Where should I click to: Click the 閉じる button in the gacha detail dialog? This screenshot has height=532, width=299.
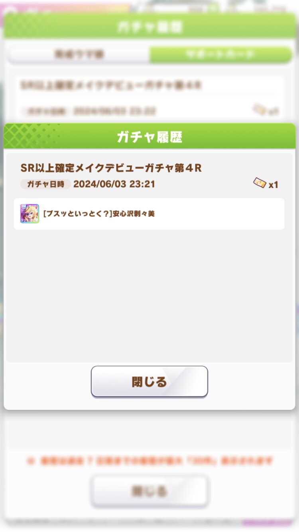click(149, 382)
